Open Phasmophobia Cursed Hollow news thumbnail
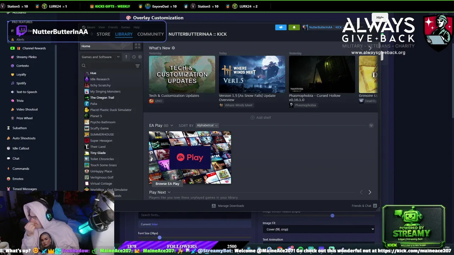Viewport: 454px width, 255px height. pos(322,74)
